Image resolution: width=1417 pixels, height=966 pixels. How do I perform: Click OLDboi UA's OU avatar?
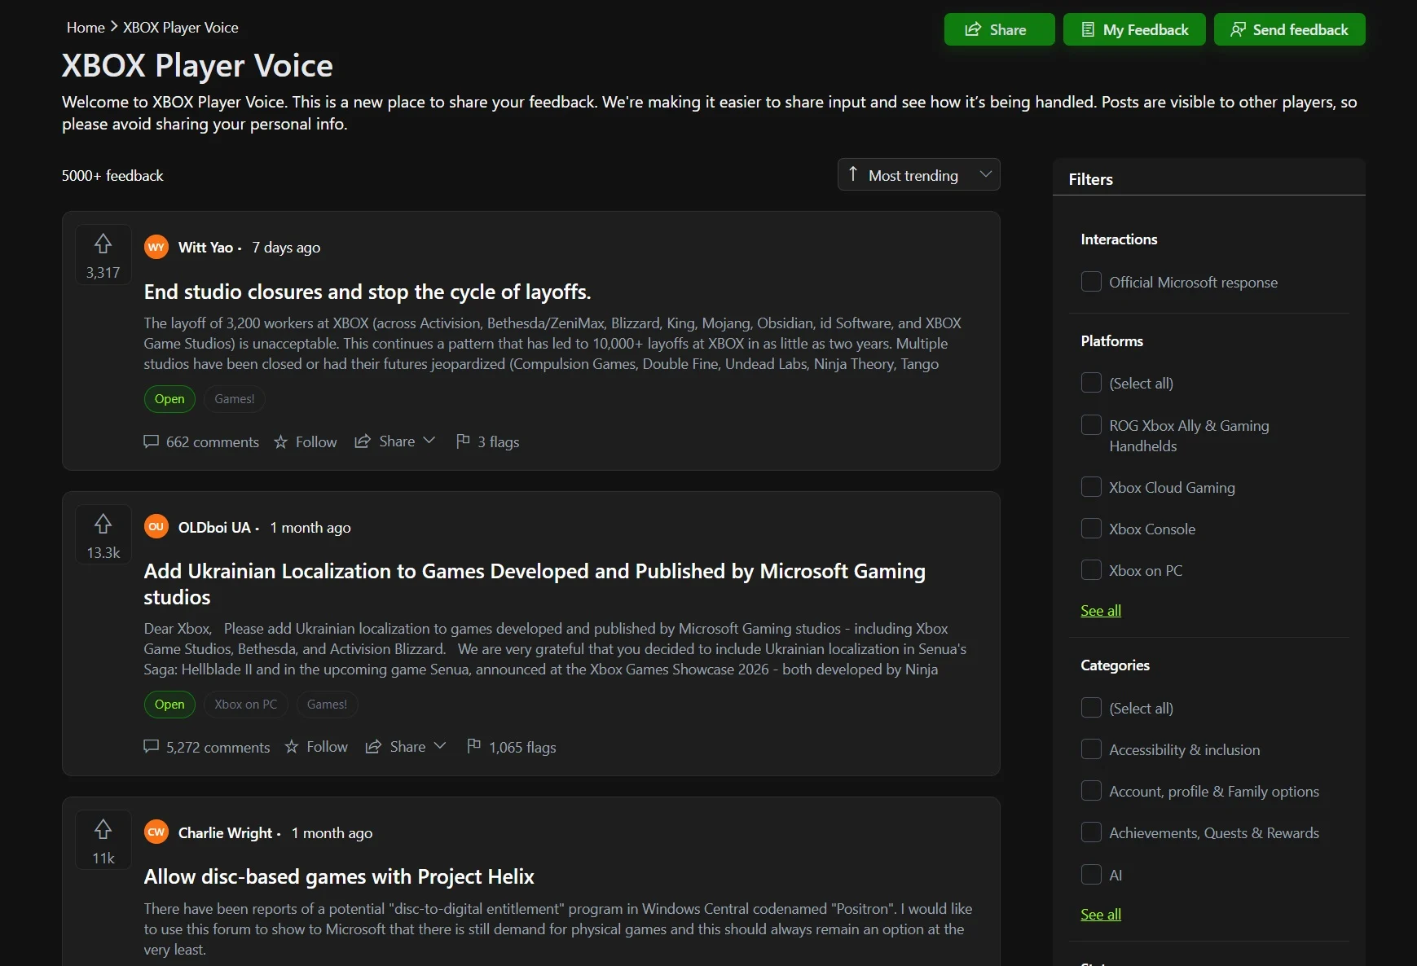click(x=156, y=527)
